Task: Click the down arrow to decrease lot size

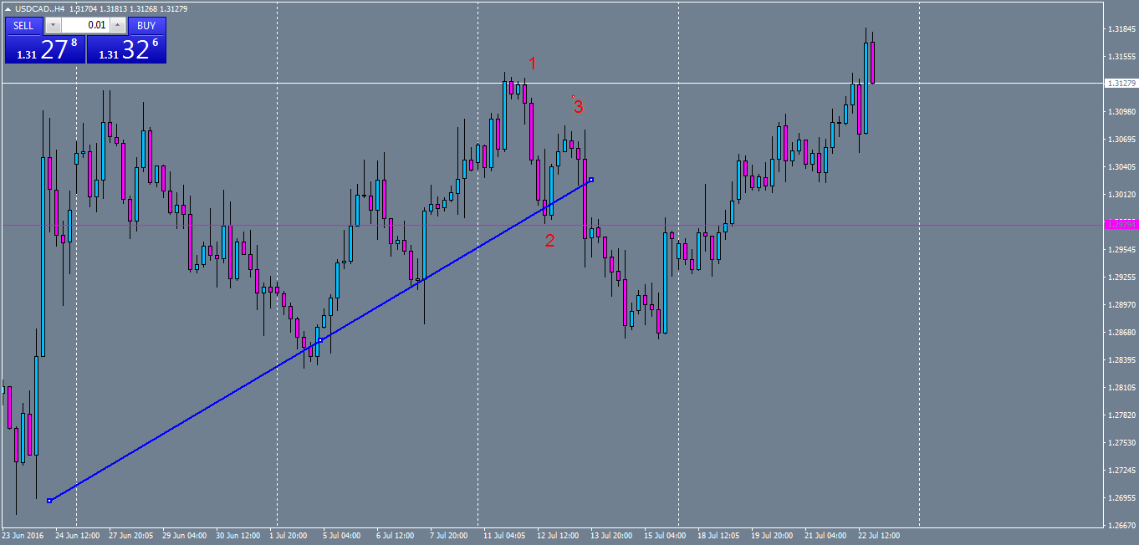Action: (53, 25)
